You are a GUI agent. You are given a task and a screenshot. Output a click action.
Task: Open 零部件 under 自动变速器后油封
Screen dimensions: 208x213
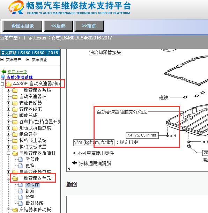[32, 159]
